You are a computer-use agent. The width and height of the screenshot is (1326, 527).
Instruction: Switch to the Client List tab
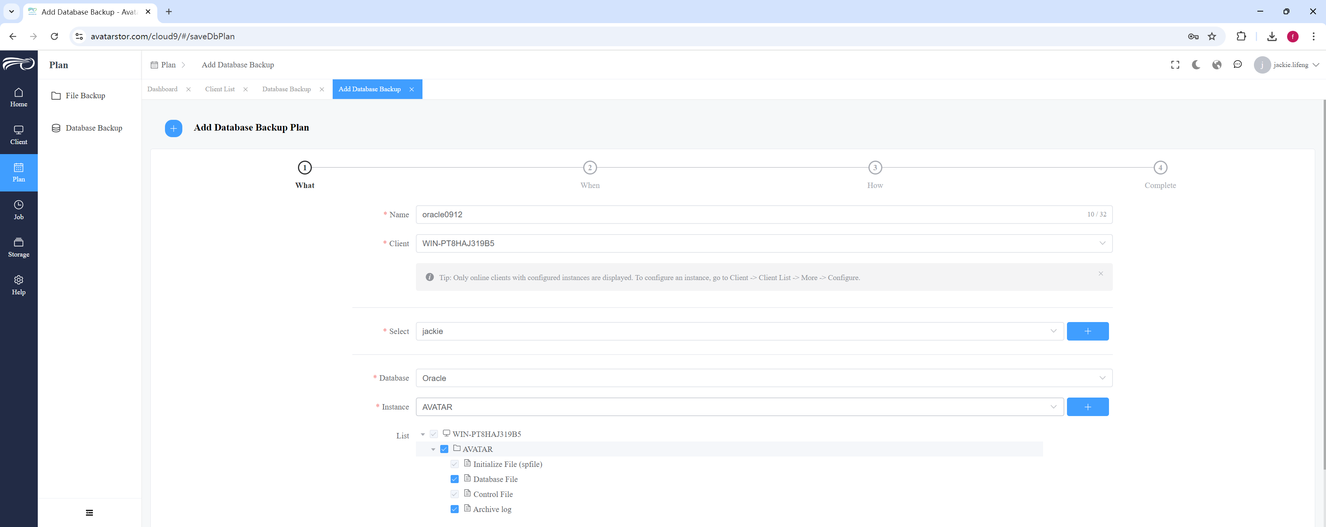pos(220,89)
